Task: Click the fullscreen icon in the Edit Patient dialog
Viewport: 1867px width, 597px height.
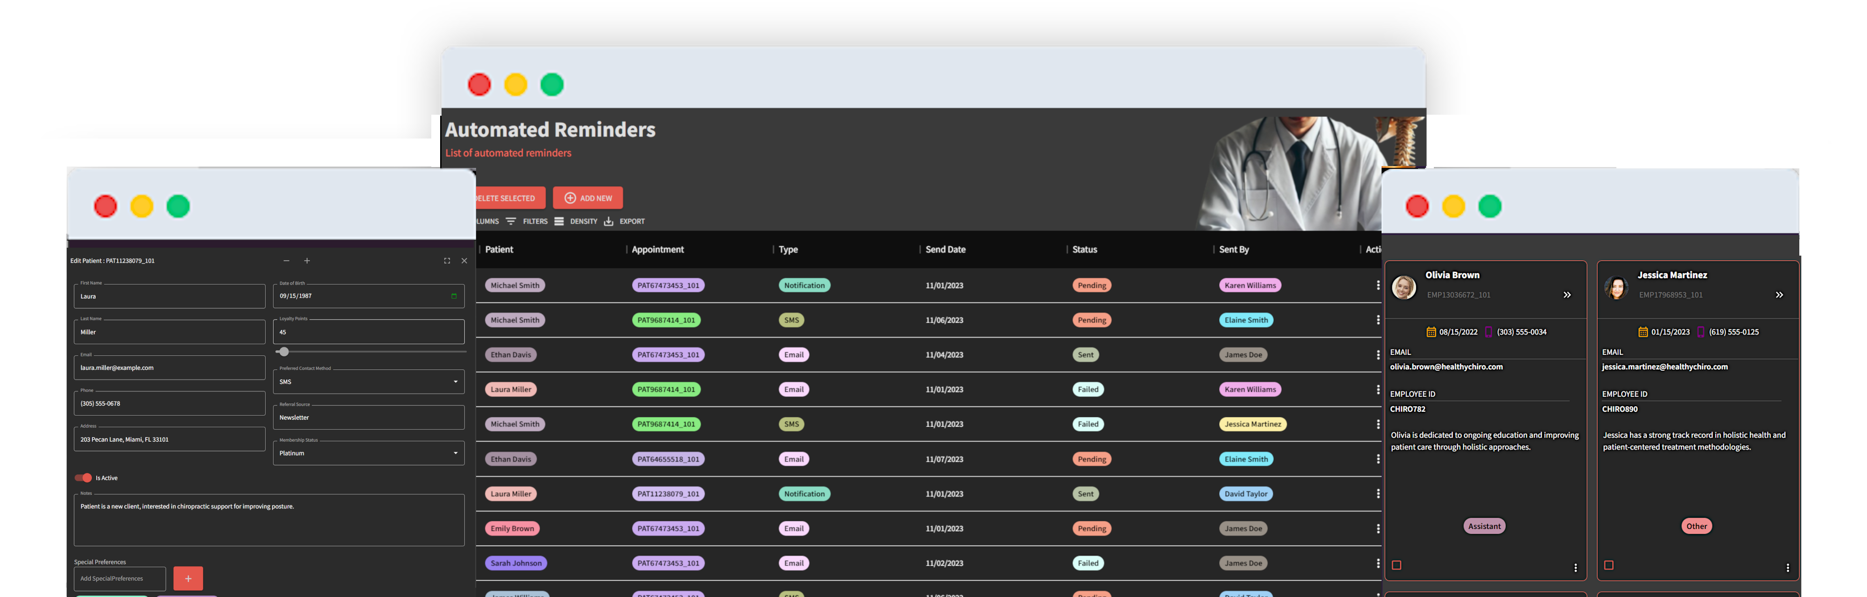Action: tap(447, 261)
